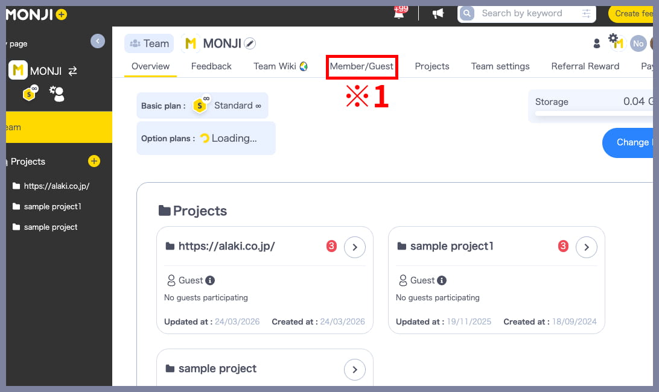Image resolution: width=659 pixels, height=392 pixels.
Task: Click the sample project card title
Action: [x=217, y=369]
